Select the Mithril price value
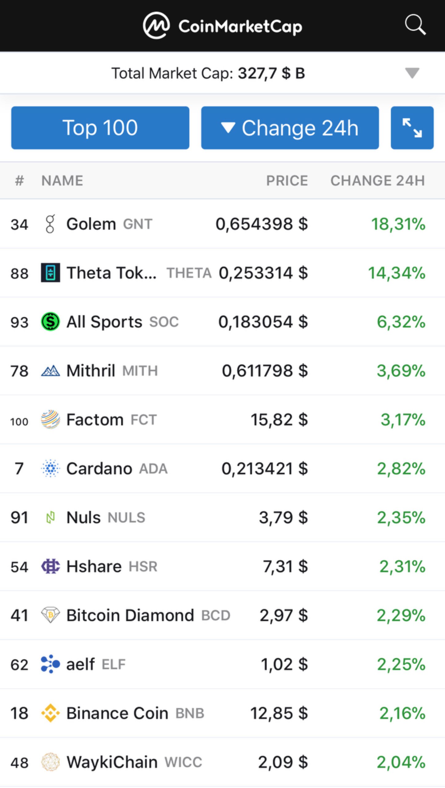This screenshot has width=445, height=788. 265,371
